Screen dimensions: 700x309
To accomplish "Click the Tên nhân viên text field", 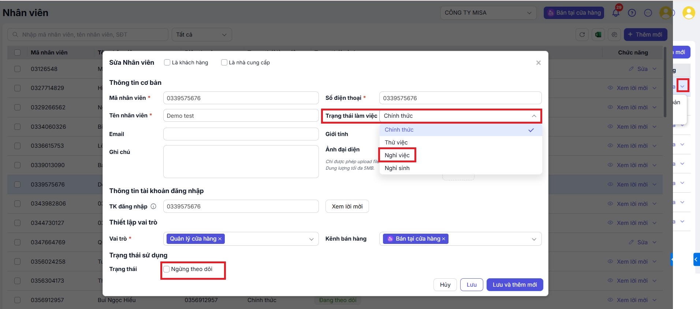I will pos(241,116).
